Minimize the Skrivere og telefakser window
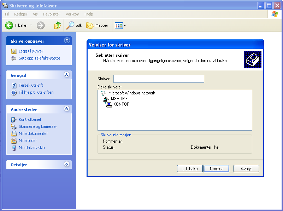The image size is (283, 211). (260, 6)
